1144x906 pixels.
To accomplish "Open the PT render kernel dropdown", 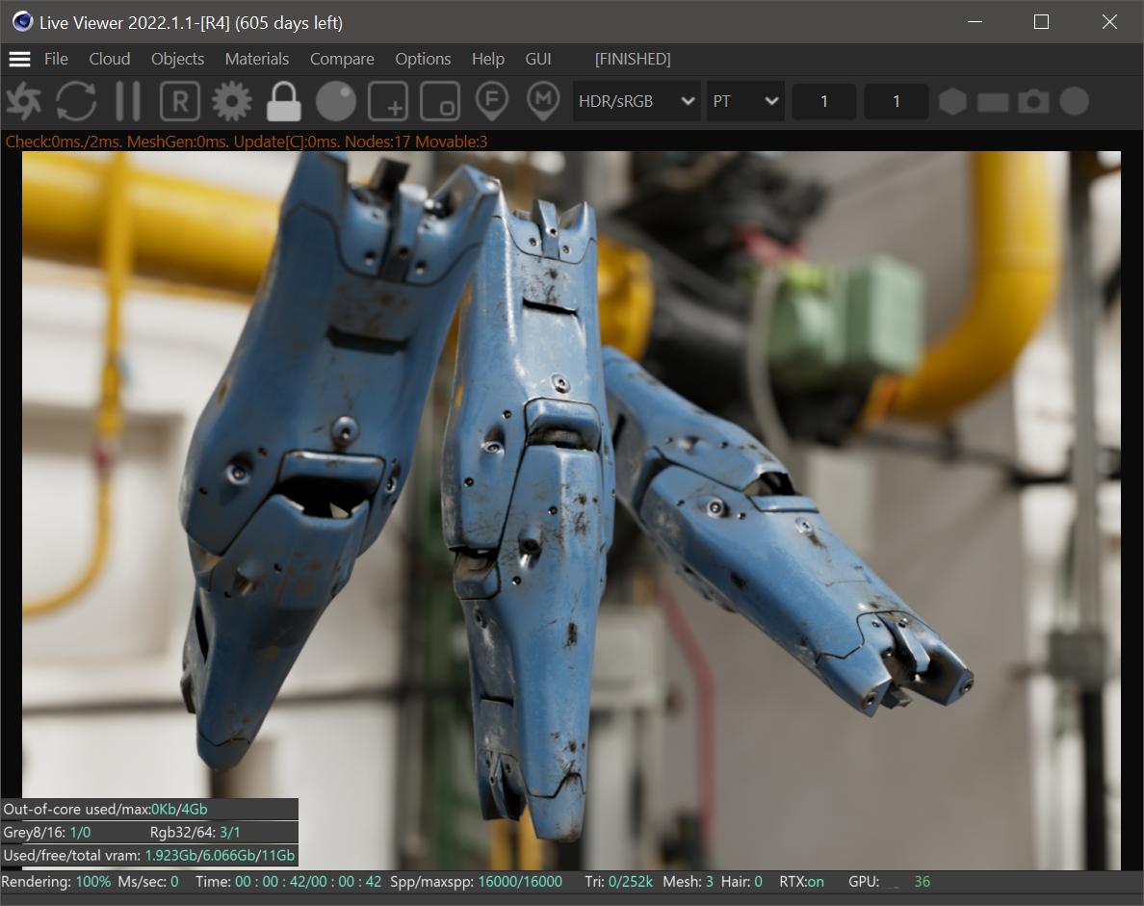I will 745,101.
